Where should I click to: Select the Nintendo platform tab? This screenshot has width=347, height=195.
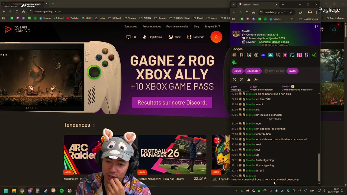[196, 37]
